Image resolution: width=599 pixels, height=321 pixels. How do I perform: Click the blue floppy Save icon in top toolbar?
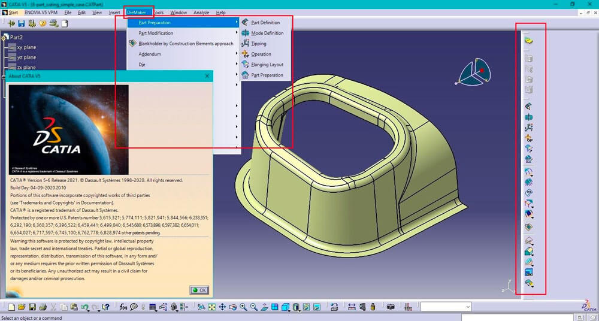pos(22,24)
